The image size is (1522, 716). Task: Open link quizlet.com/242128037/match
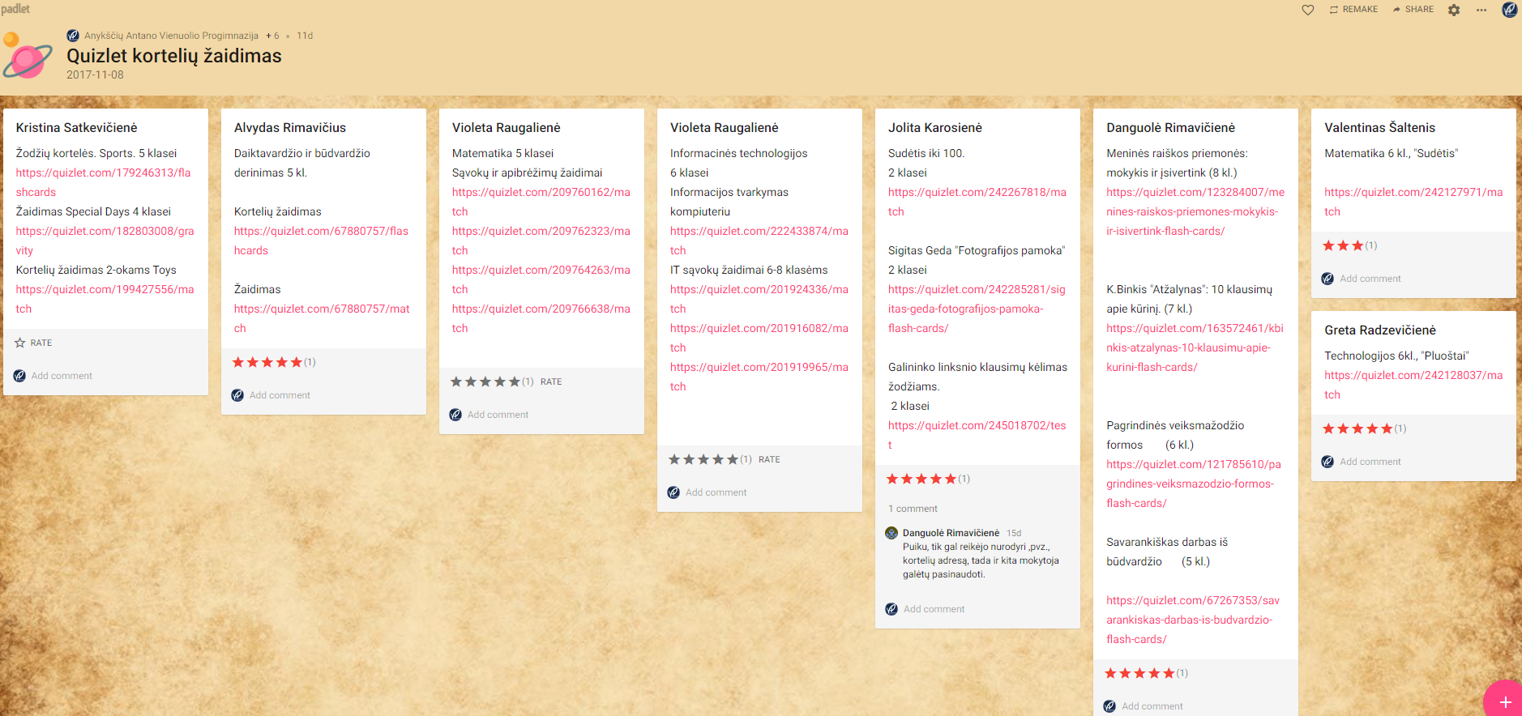pos(1413,385)
